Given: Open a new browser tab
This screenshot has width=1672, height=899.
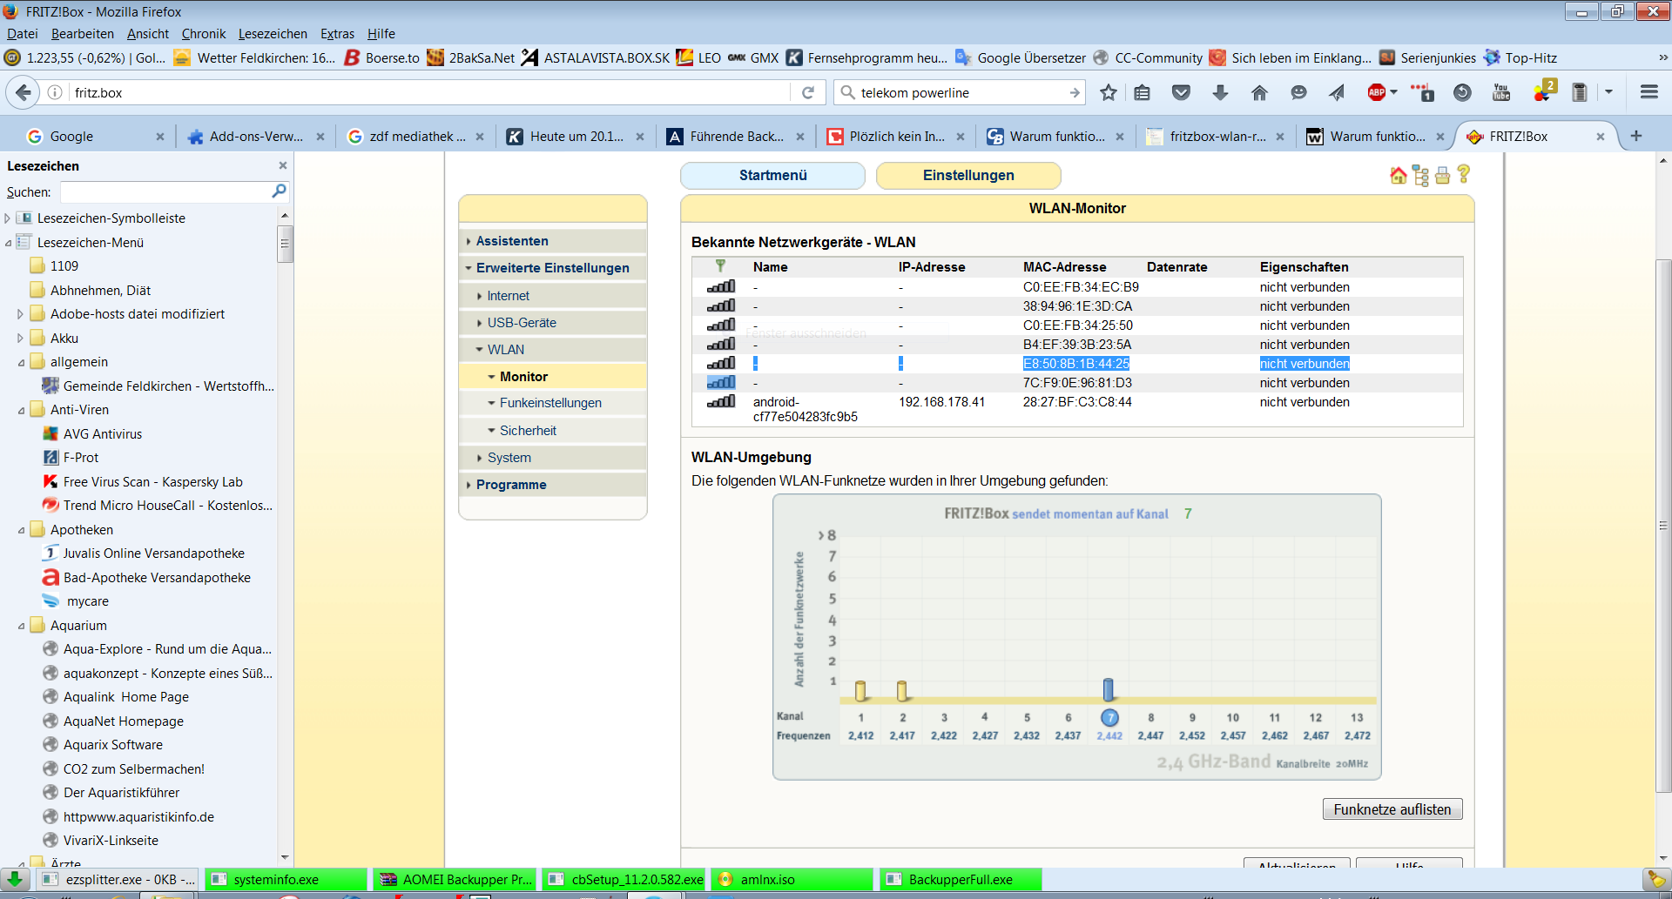Looking at the screenshot, I should click(x=1636, y=136).
